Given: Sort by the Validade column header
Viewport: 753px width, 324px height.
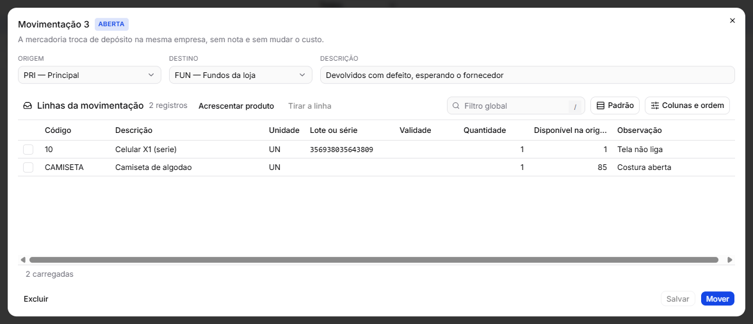Looking at the screenshot, I should click(416, 130).
